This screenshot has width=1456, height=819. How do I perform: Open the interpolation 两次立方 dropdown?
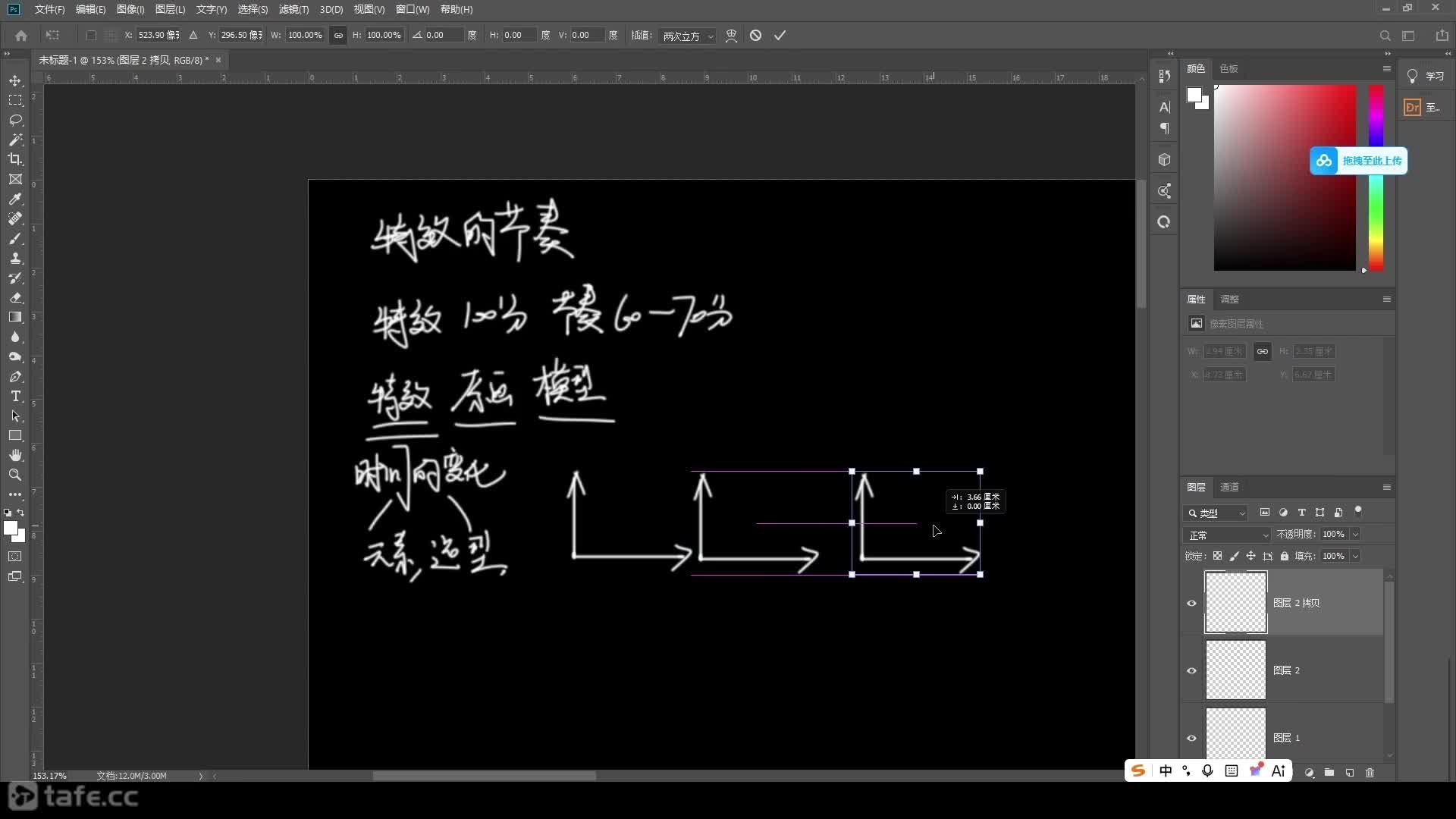687,36
